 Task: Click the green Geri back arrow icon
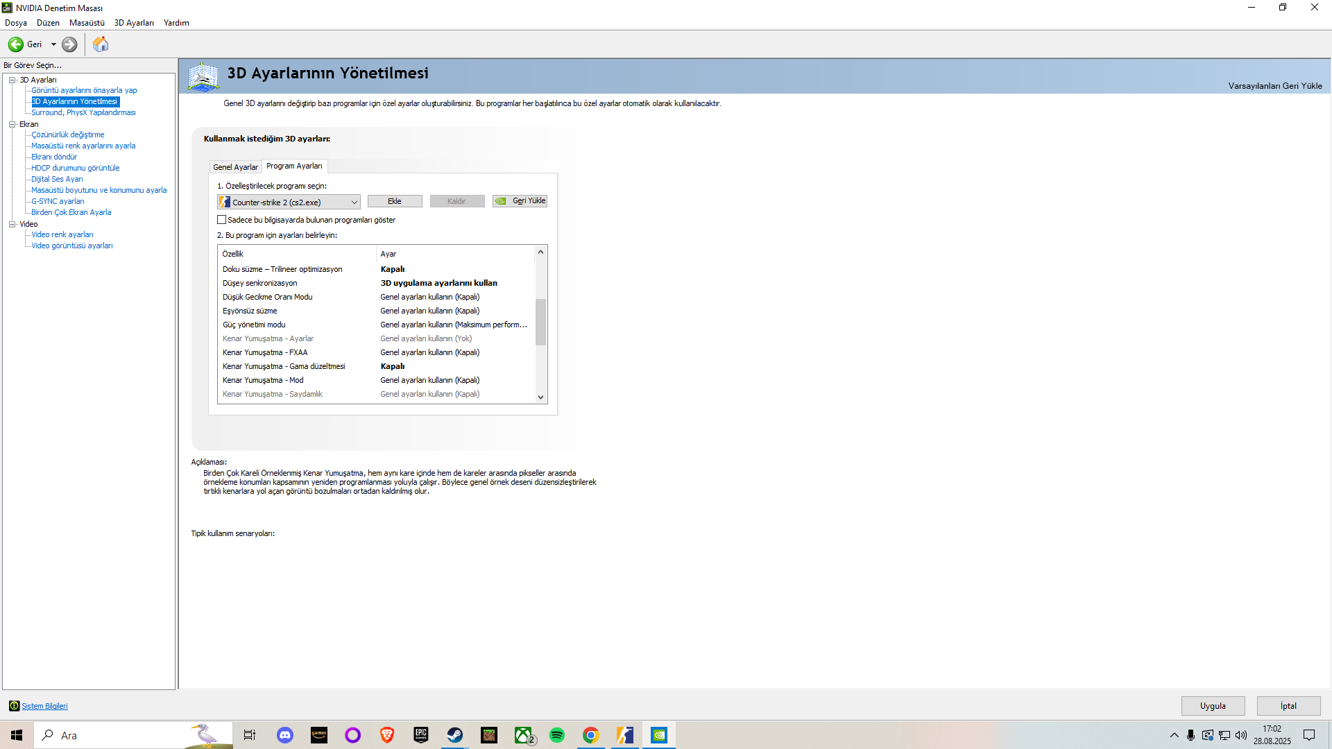[x=15, y=44]
